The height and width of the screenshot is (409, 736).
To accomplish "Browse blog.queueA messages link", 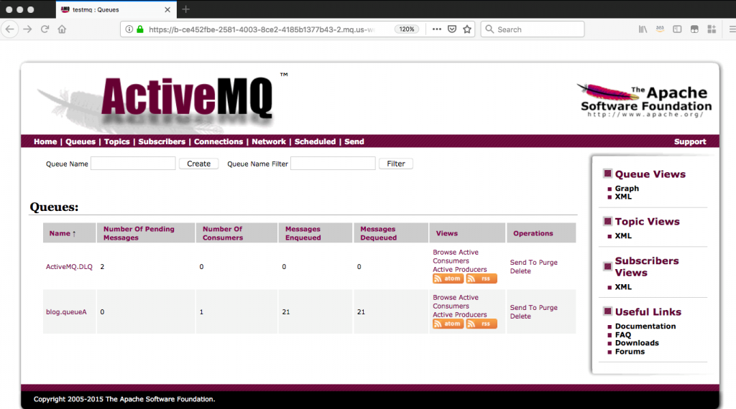I will pyautogui.click(x=444, y=297).
